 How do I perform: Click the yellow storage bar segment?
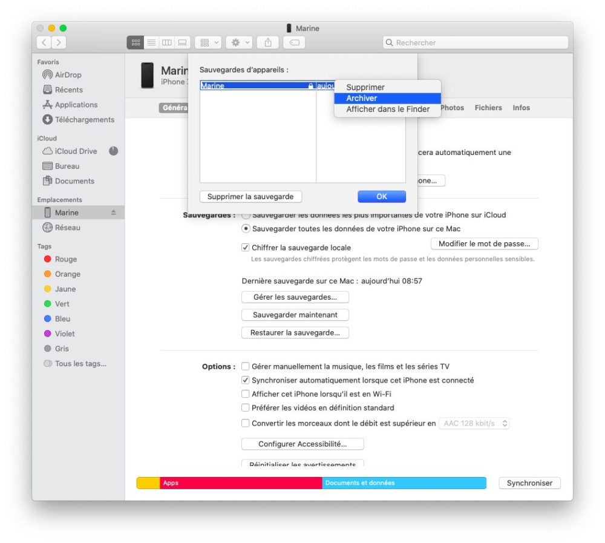click(148, 482)
